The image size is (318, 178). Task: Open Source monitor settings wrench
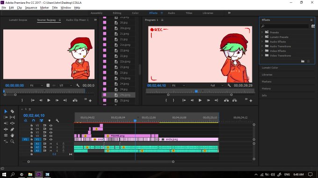click(x=78, y=85)
